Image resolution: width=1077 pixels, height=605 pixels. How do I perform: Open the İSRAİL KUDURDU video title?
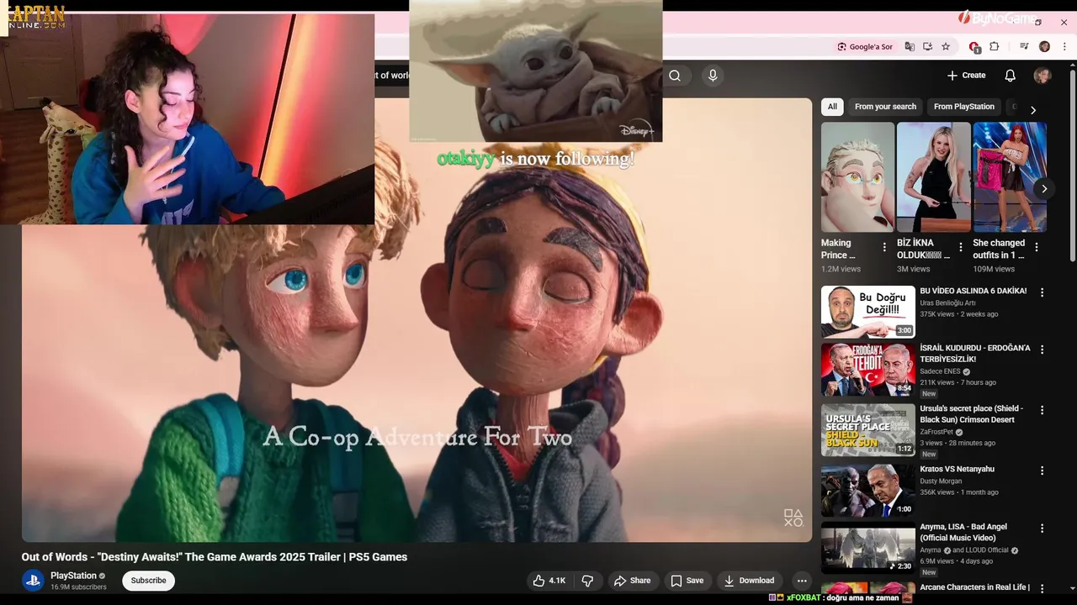[974, 354]
